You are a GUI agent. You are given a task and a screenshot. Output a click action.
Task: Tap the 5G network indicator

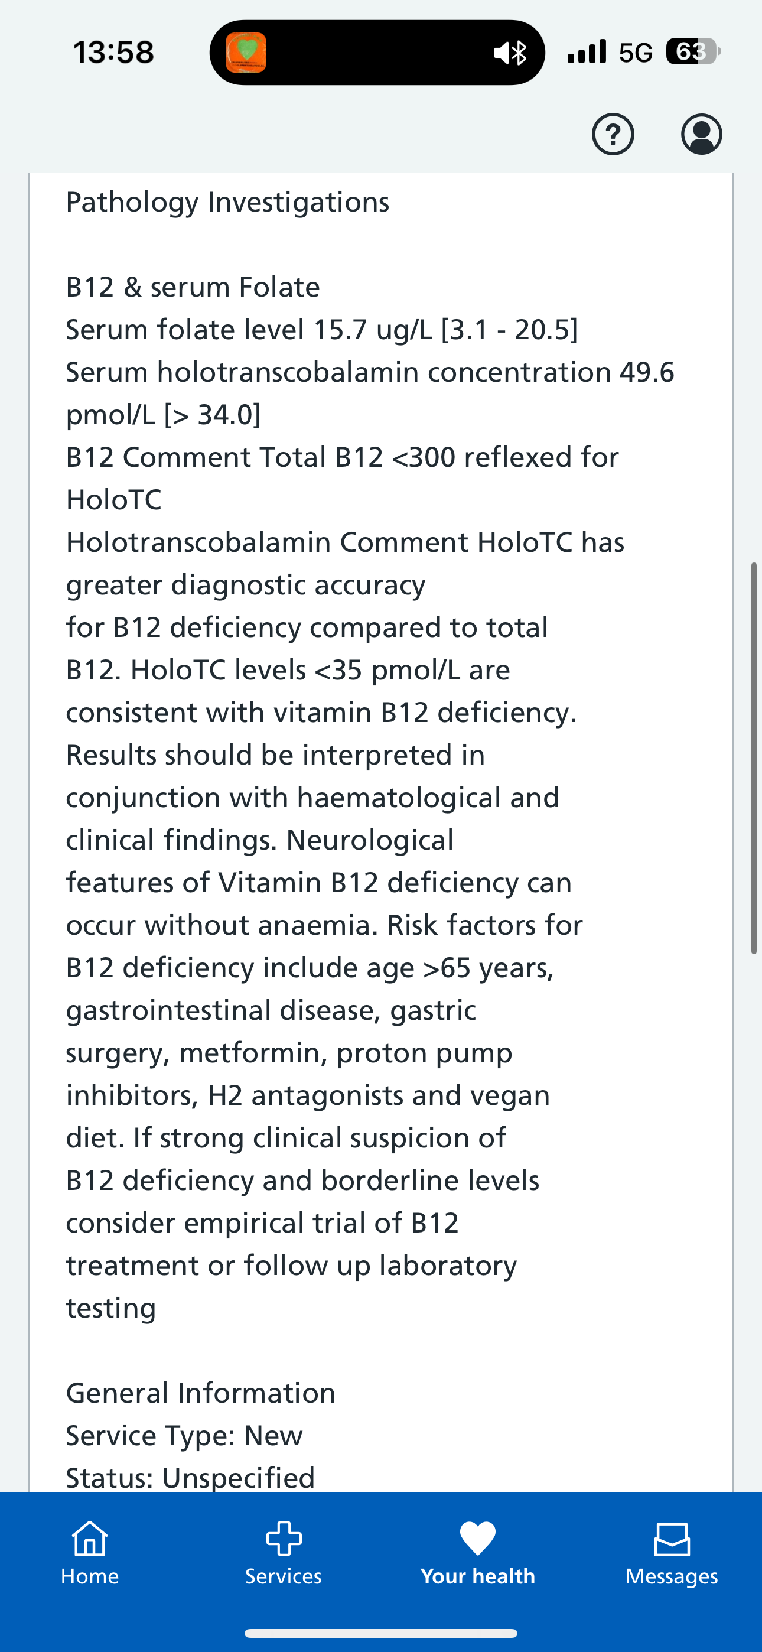point(635,53)
